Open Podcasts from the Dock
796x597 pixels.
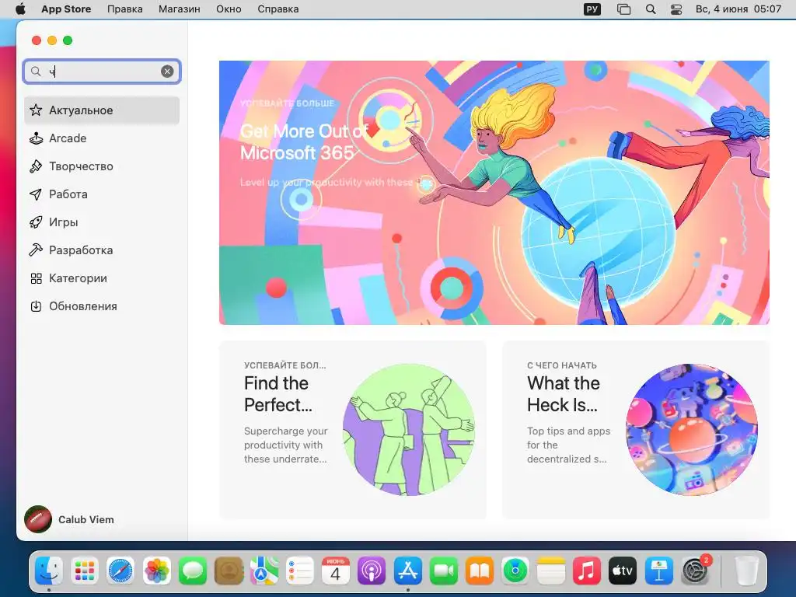[372, 571]
